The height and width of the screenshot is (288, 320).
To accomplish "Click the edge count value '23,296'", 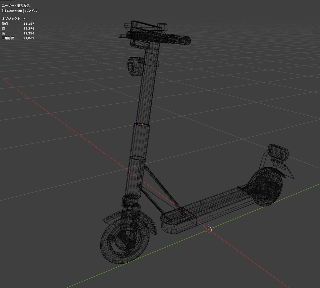I will (x=29, y=29).
